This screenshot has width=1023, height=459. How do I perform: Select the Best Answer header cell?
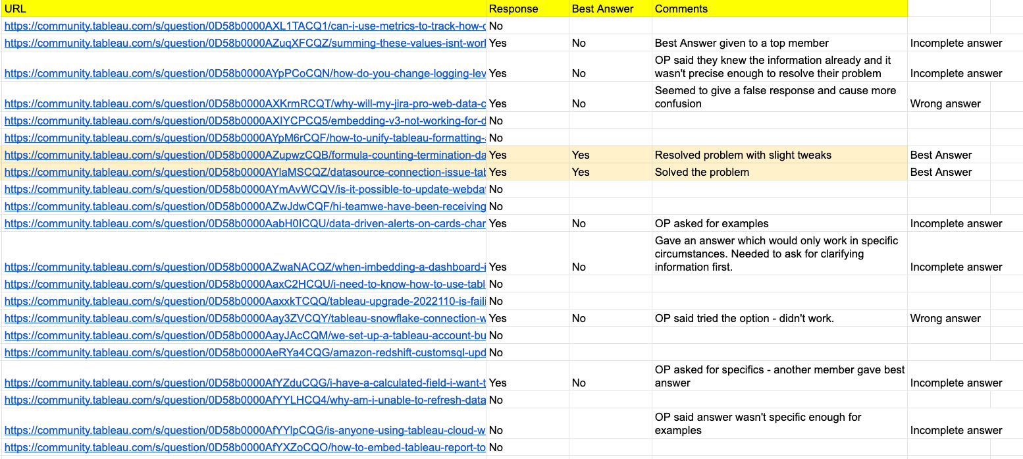[611, 9]
